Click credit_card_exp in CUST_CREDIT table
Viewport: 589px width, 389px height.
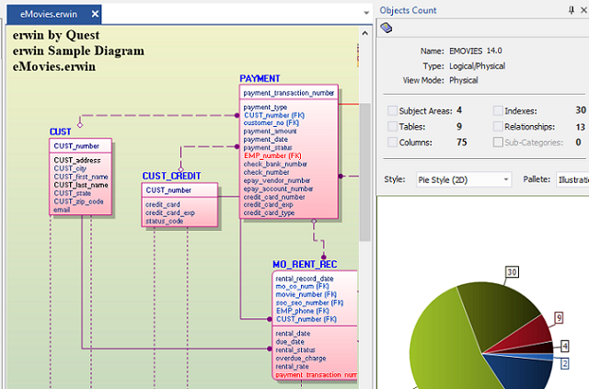pos(169,213)
